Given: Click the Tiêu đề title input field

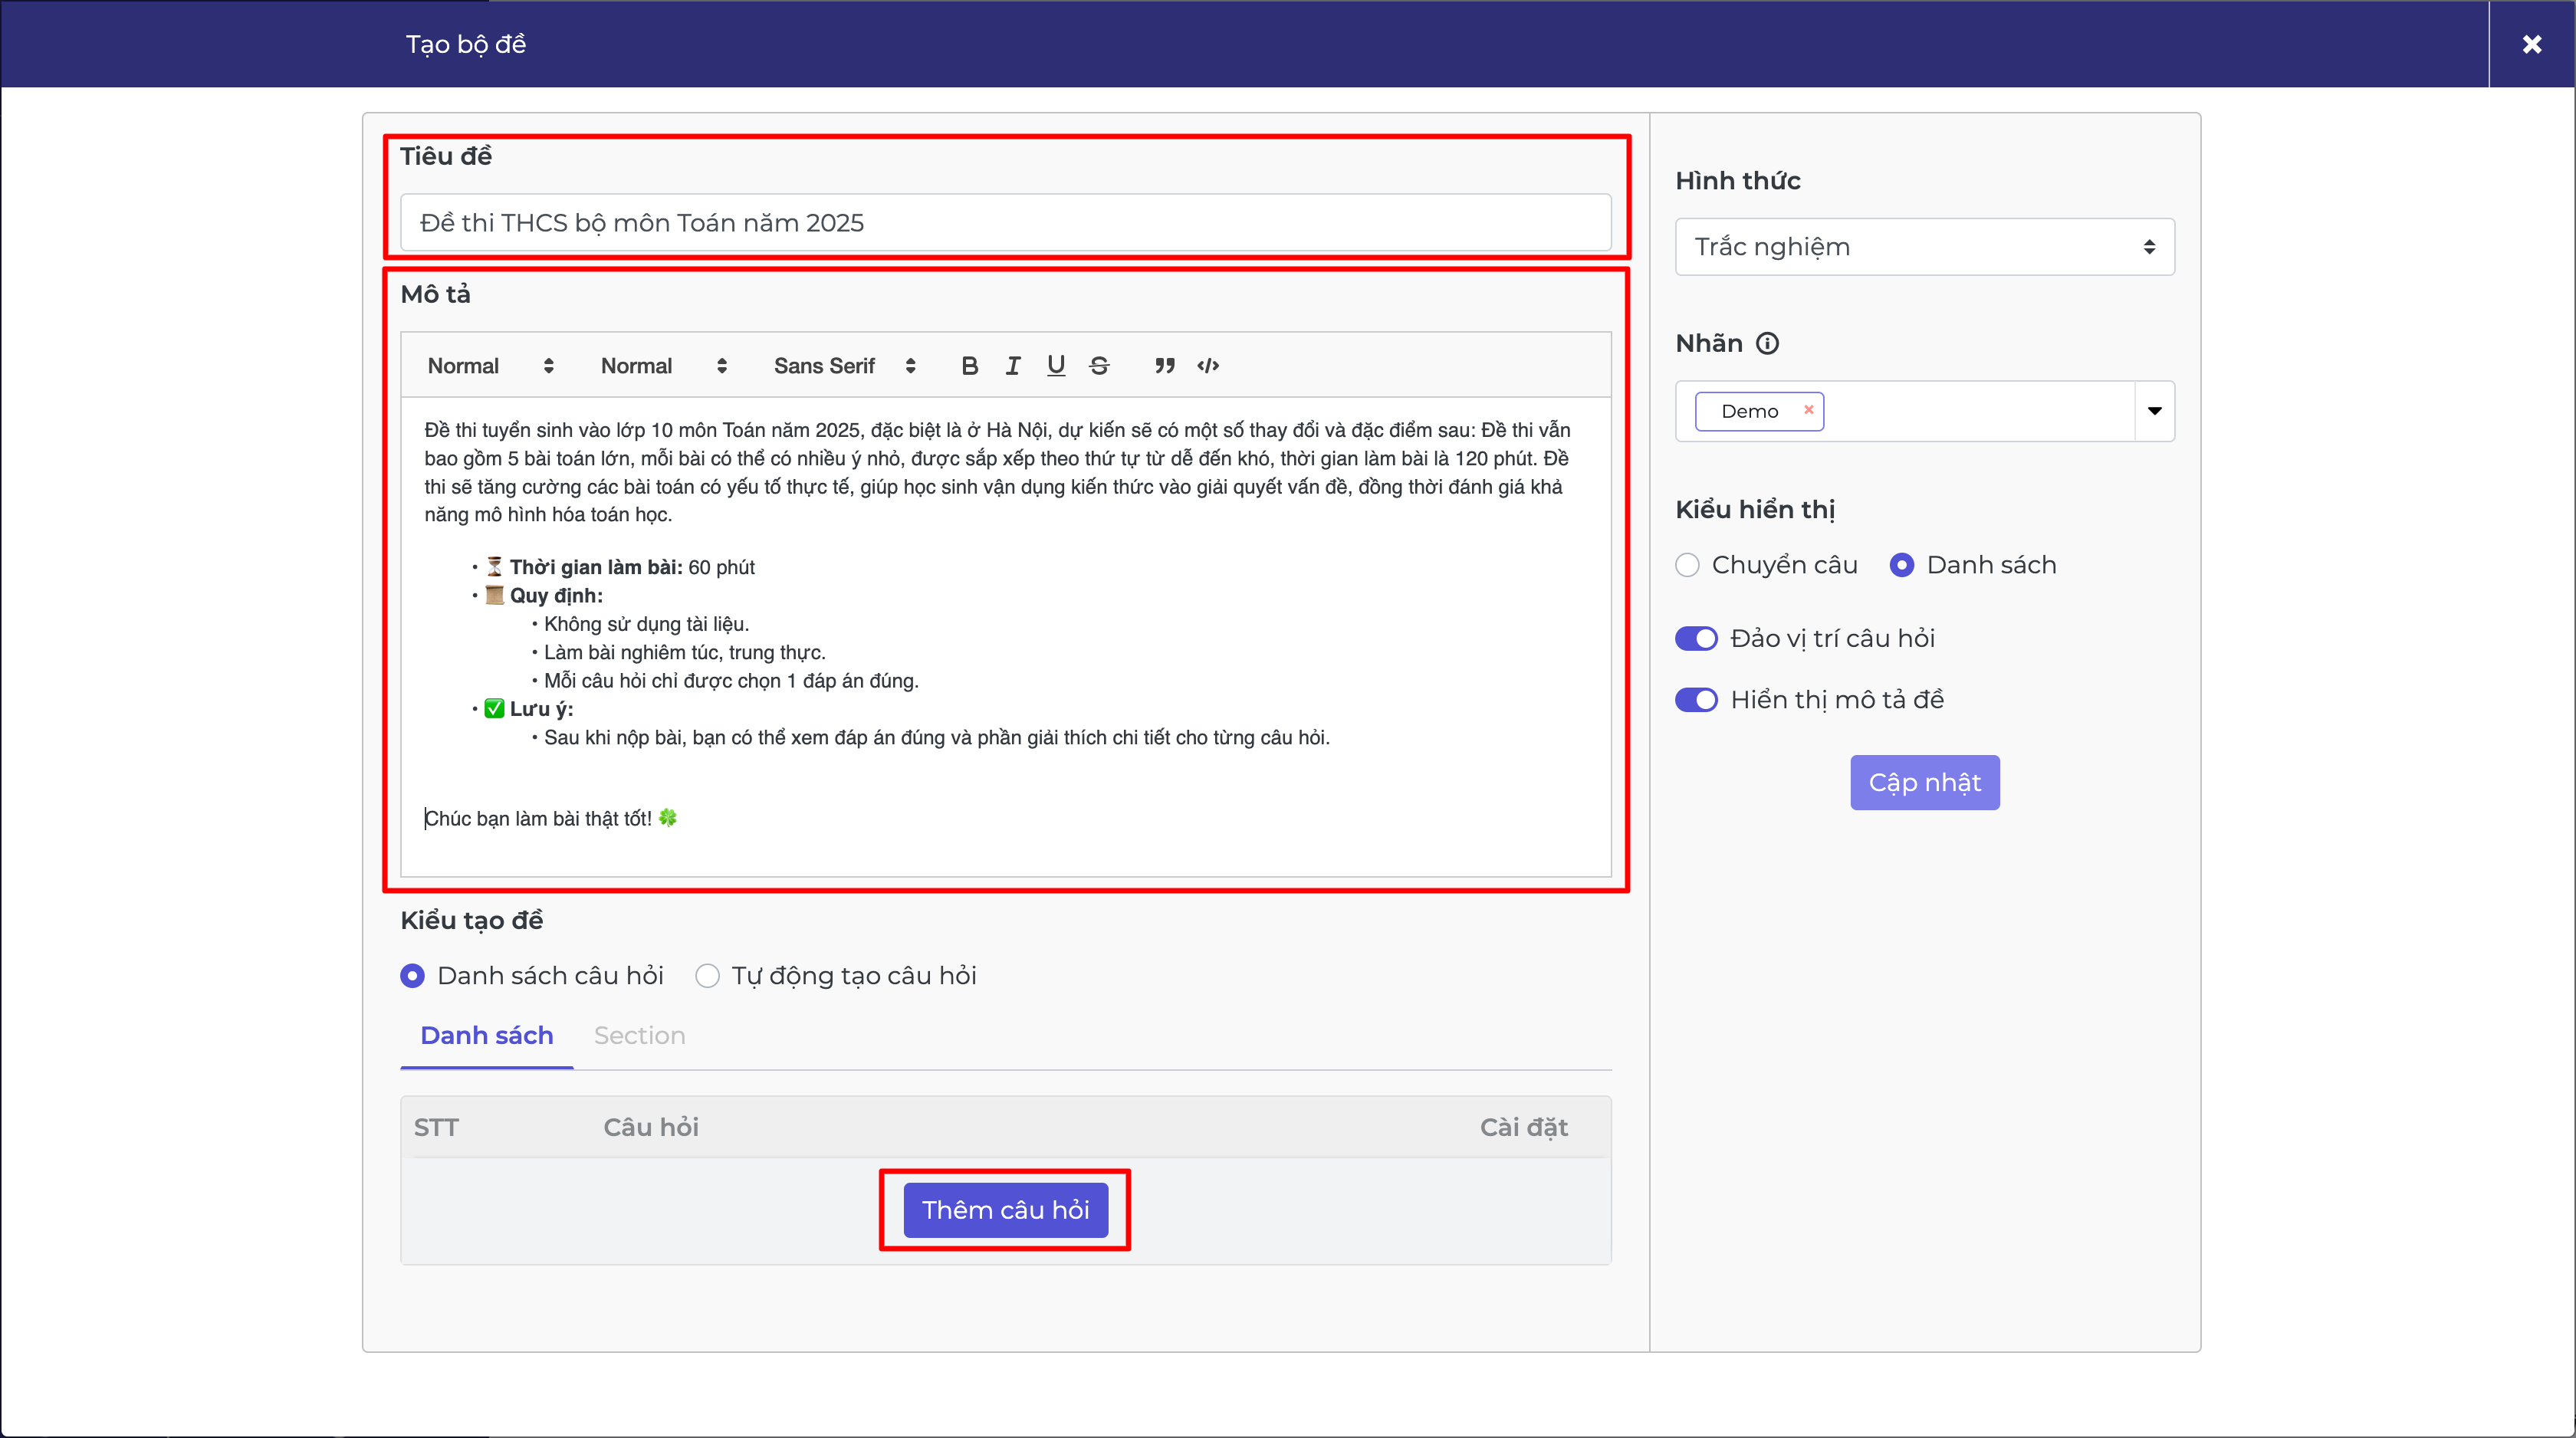Looking at the screenshot, I should pos(1005,223).
